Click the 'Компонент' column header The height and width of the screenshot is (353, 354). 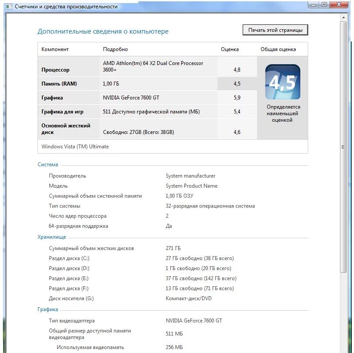pos(55,49)
